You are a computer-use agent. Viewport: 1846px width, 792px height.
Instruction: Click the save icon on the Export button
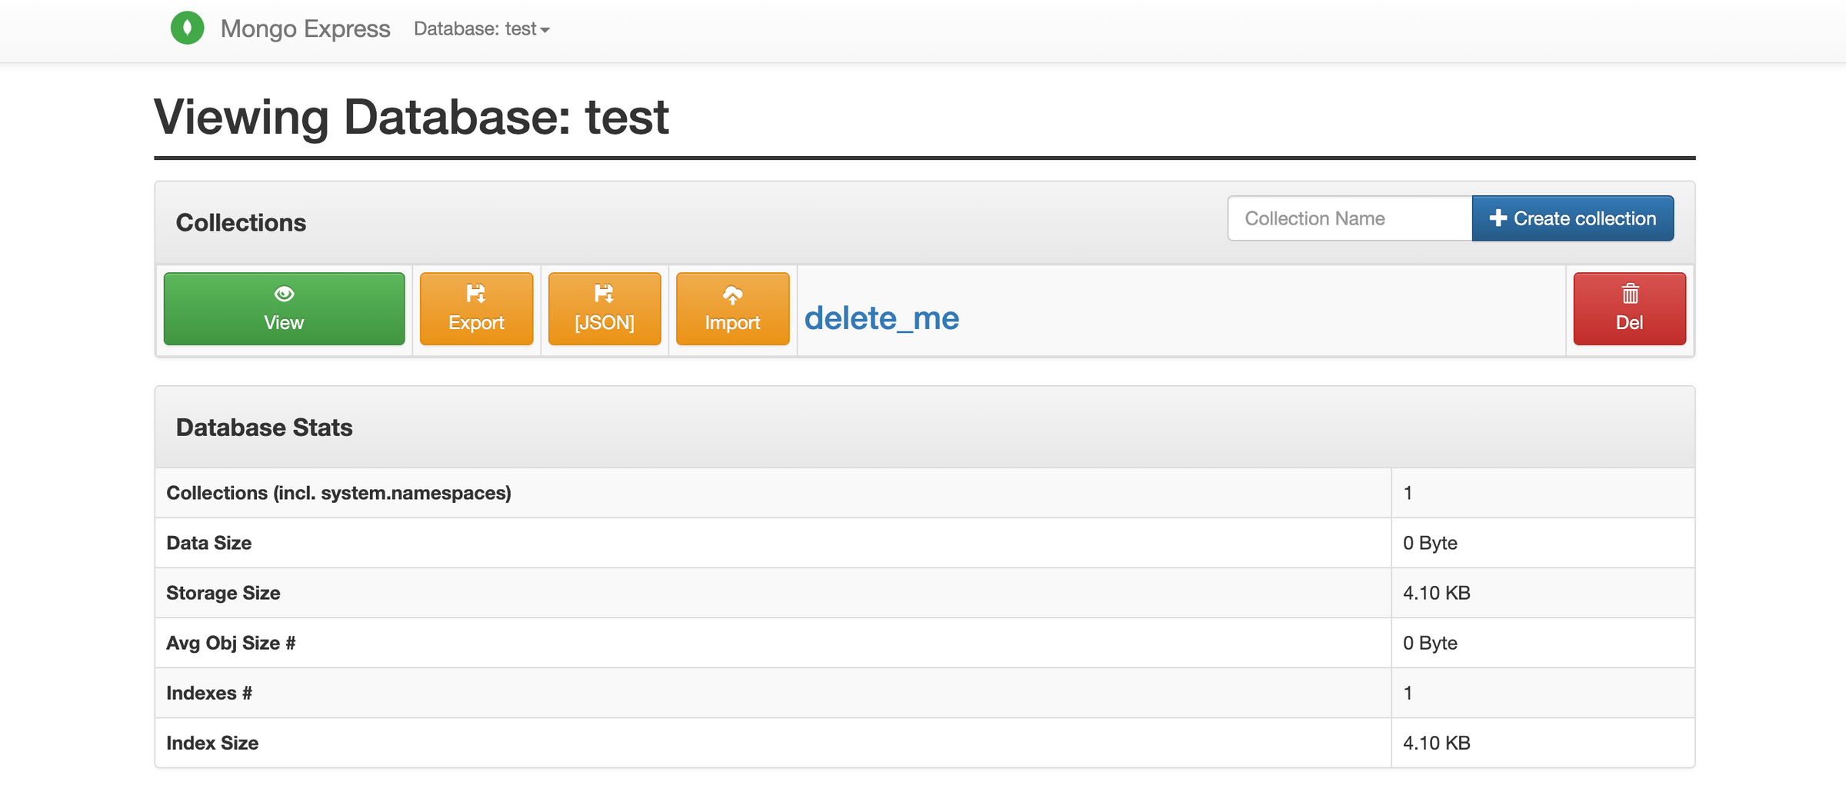pos(475,294)
